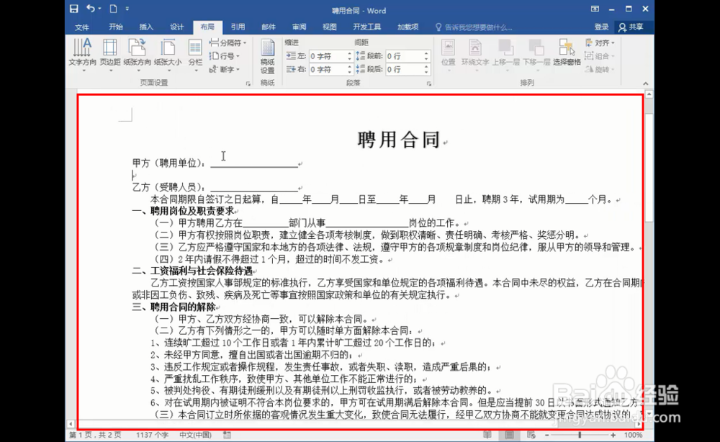The width and height of the screenshot is (720, 442).
Task: Switch to the 审阅 Review ribbon tab
Action: coord(299,26)
